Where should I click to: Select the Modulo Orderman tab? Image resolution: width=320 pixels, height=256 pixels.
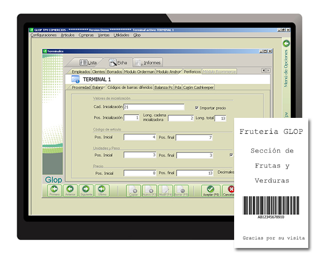point(139,71)
